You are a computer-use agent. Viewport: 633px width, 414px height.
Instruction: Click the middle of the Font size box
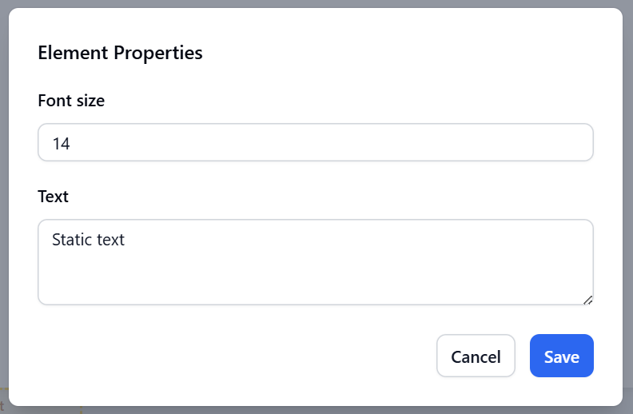point(315,142)
